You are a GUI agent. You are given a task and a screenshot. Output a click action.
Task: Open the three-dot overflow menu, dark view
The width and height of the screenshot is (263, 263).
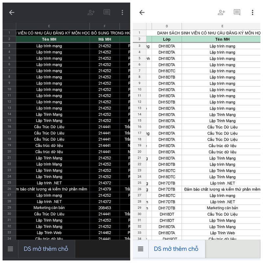[122, 12]
